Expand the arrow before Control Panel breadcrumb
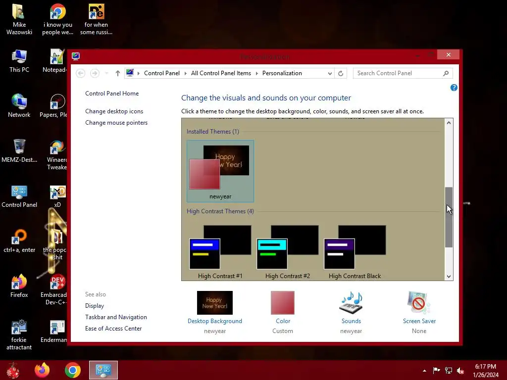 pyautogui.click(x=139, y=73)
